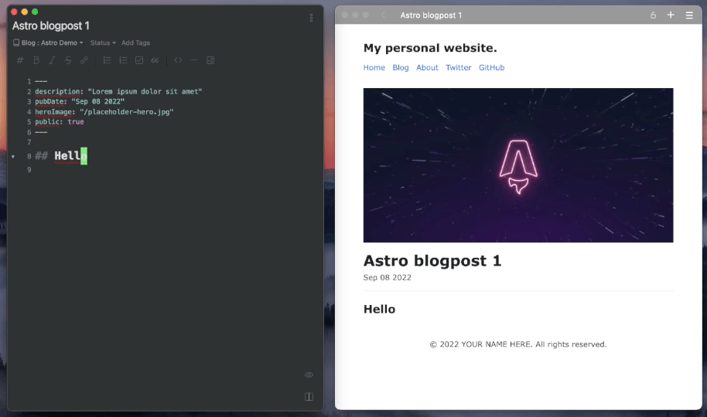Viewport: 707px width, 417px height.
Task: Place cursor on the description front matter line
Action: tap(118, 91)
